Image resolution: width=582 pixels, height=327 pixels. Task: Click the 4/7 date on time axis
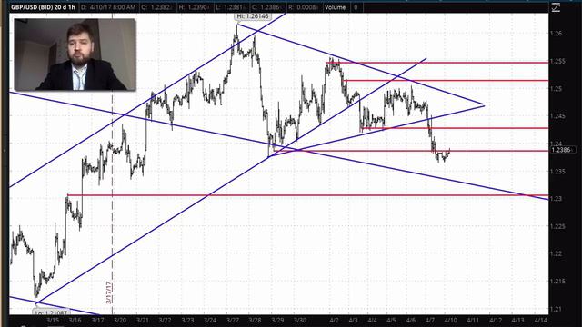[x=430, y=320]
